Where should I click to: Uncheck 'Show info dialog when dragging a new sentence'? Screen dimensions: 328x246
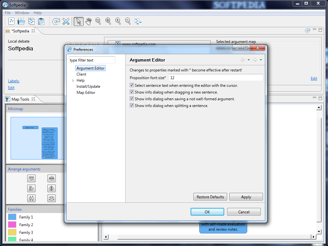point(132,92)
